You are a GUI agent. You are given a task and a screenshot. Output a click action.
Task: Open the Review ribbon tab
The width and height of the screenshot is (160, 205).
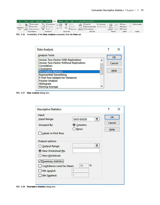[x=61, y=21]
